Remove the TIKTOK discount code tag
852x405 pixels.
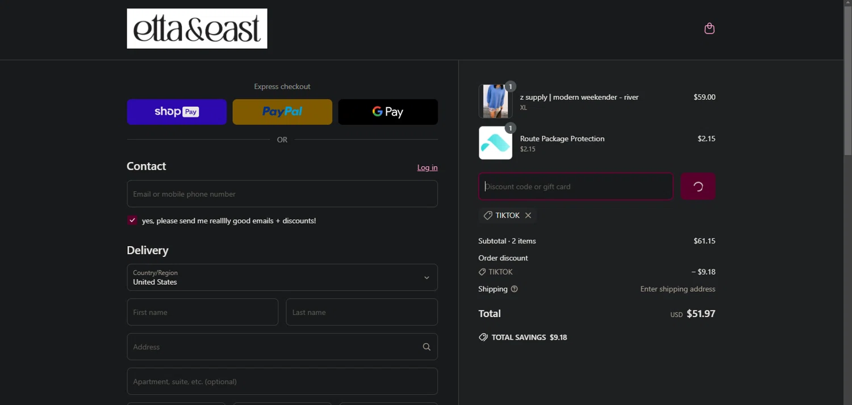(x=528, y=216)
